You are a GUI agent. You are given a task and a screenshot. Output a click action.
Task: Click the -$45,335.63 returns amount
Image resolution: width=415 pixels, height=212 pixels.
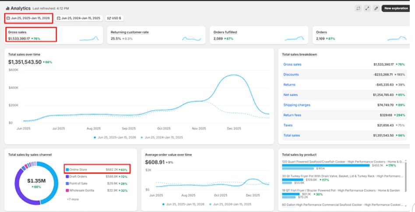point(384,85)
